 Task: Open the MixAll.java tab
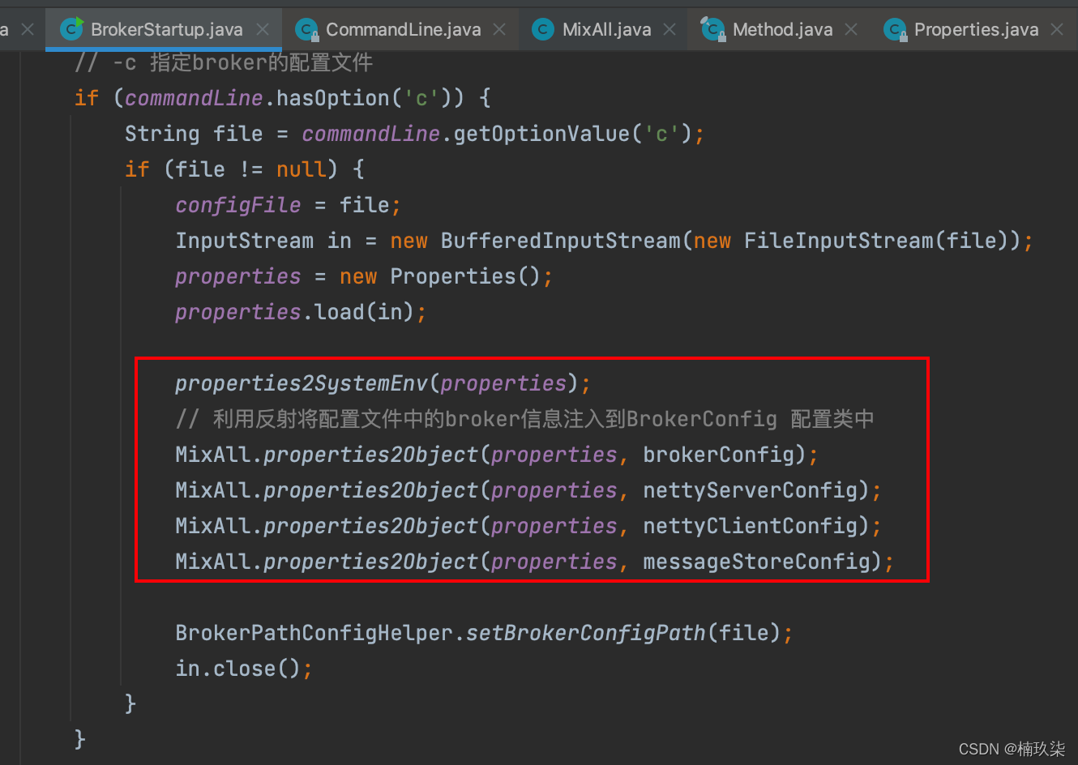coord(606,30)
